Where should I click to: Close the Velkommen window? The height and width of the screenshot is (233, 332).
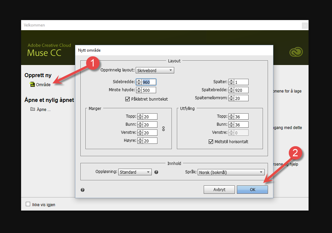pos(305,25)
